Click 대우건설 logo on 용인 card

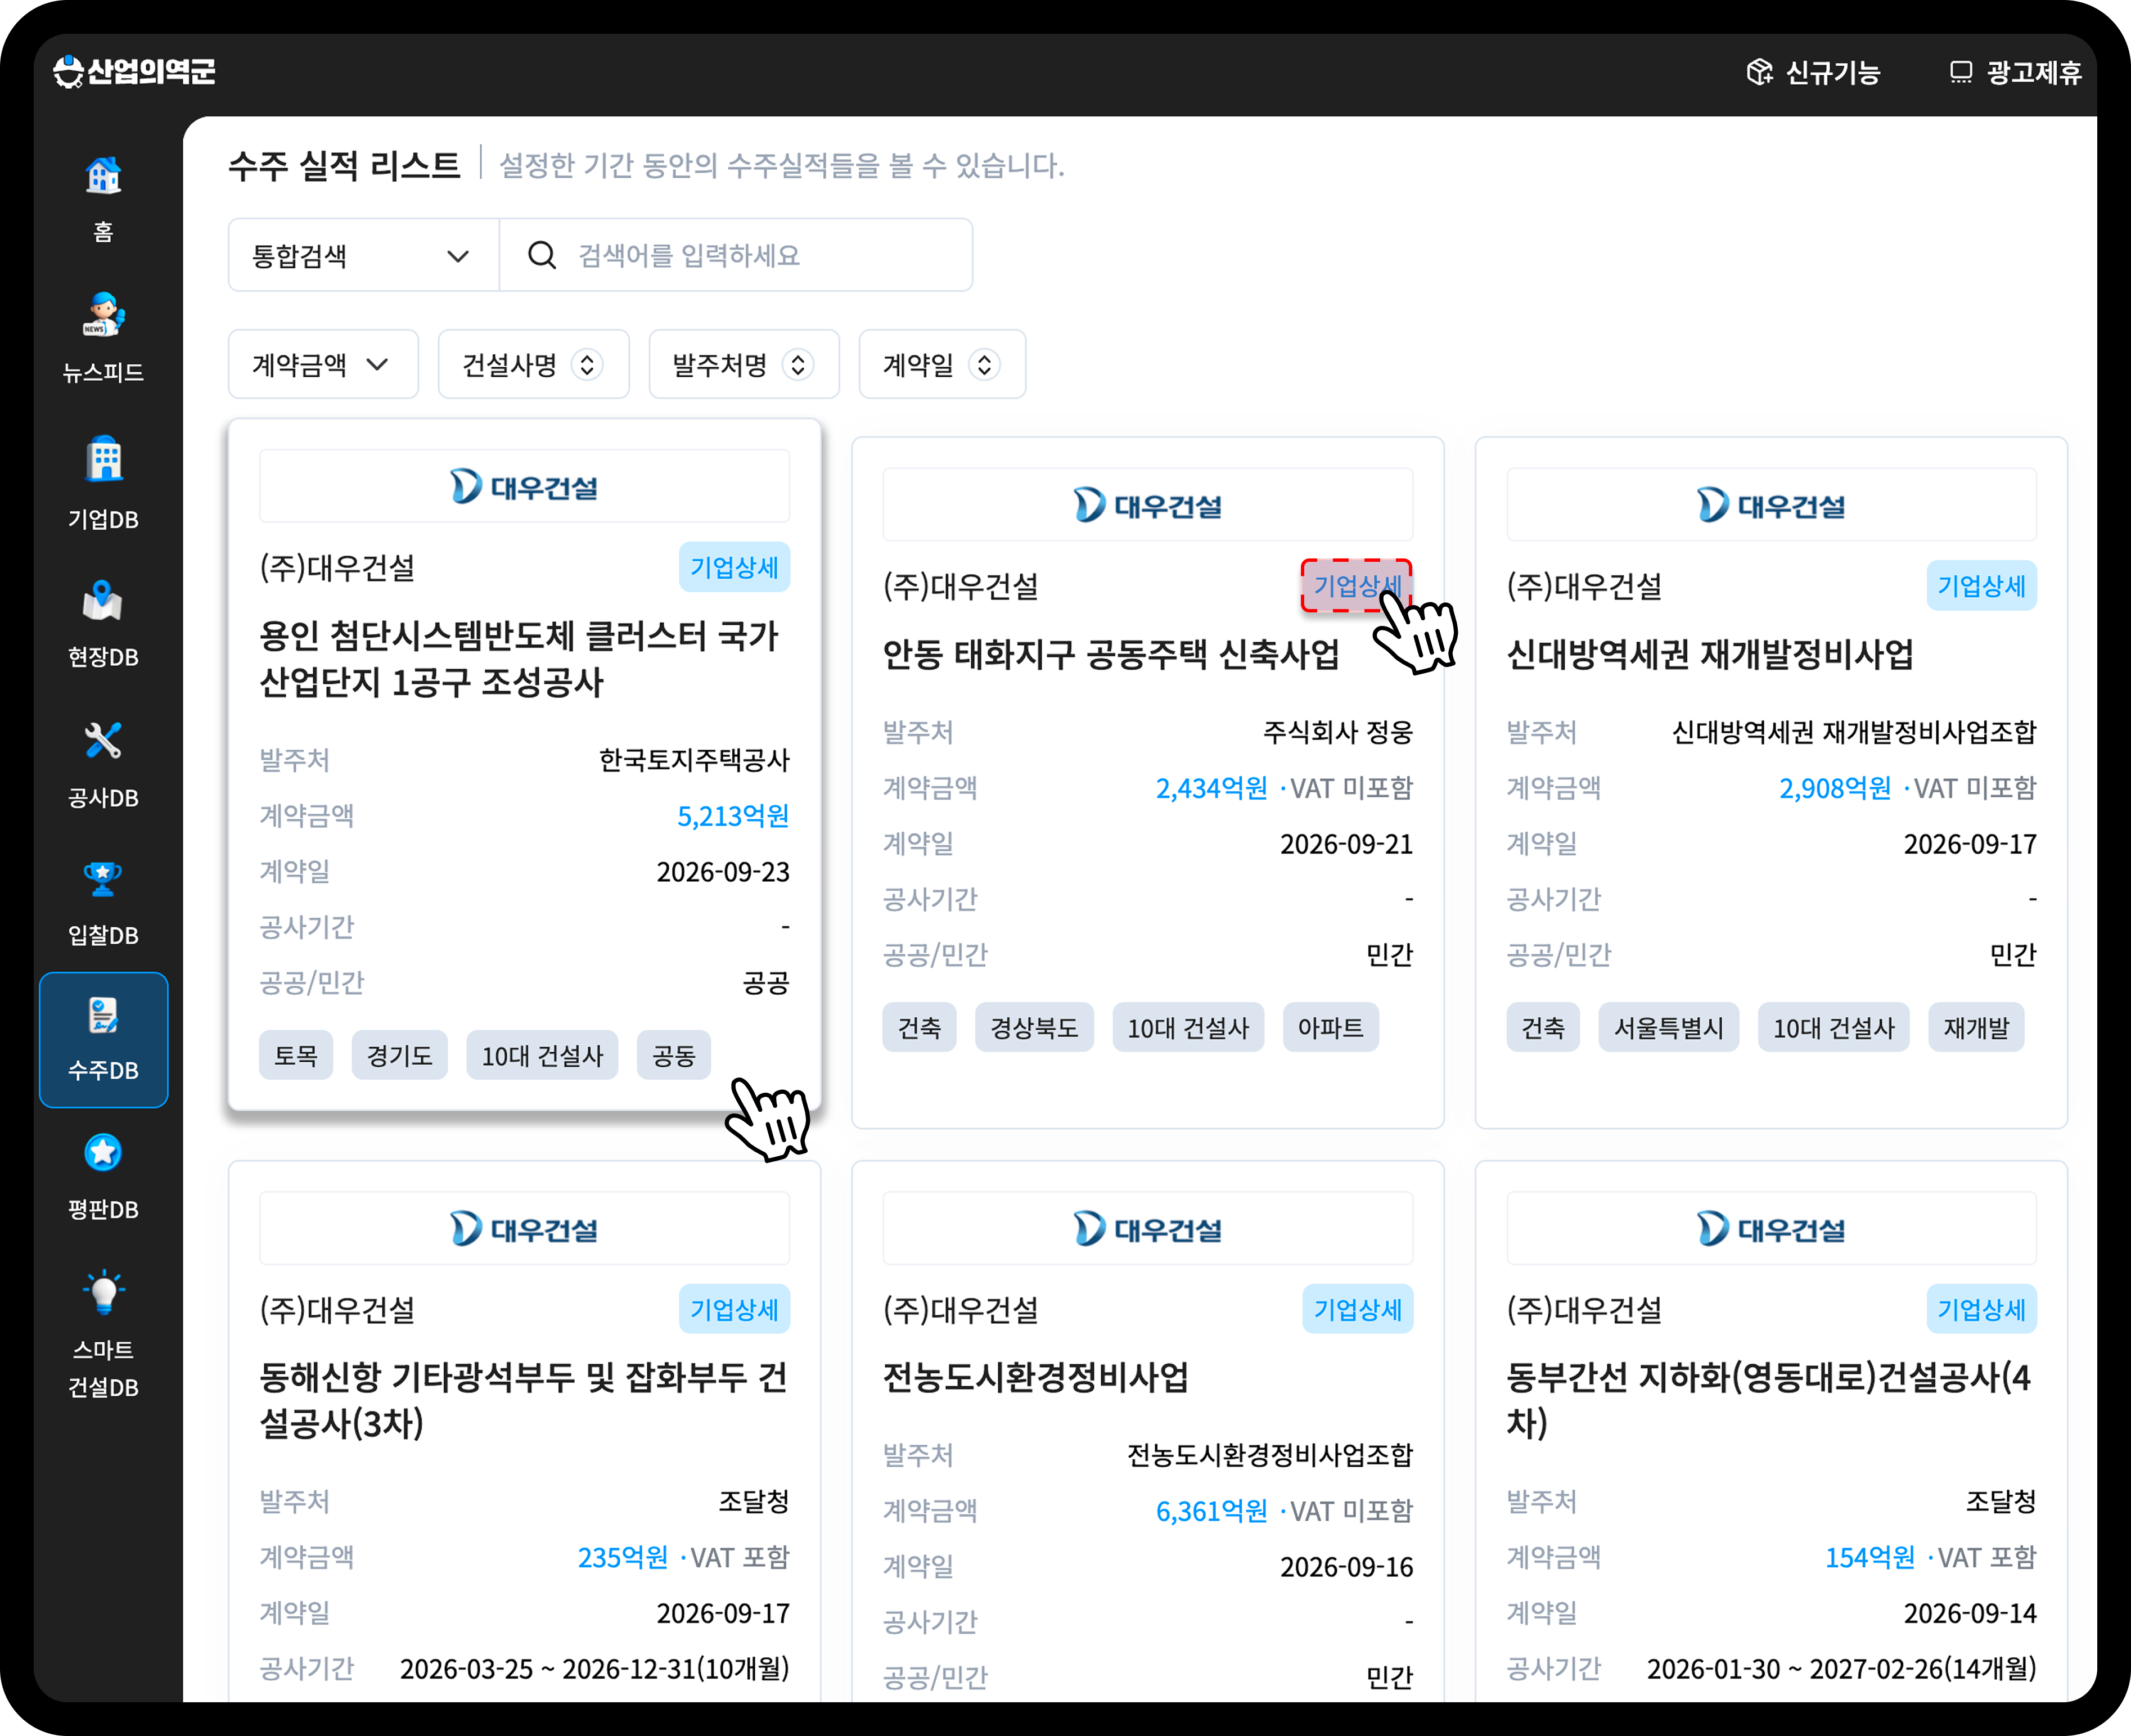click(x=524, y=487)
